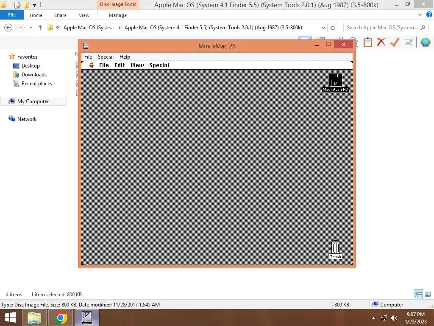Close the Mini vMac window

tap(343, 44)
